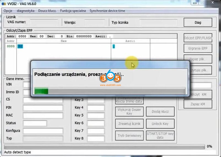Click the Zapisz plik button
Viewport: 221px width, 157px height.
tap(198, 59)
